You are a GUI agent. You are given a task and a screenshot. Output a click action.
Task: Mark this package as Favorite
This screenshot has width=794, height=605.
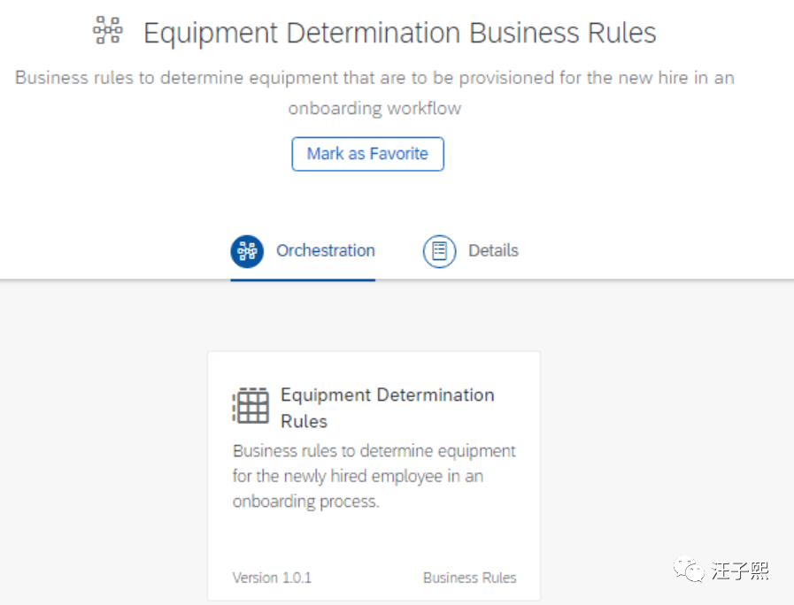(367, 154)
